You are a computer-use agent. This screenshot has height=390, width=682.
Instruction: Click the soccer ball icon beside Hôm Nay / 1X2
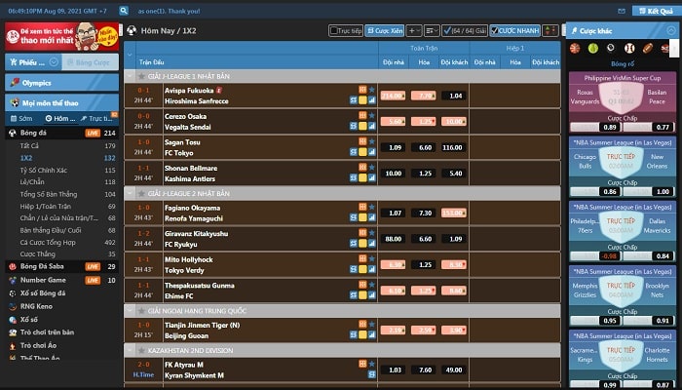[x=132, y=30]
